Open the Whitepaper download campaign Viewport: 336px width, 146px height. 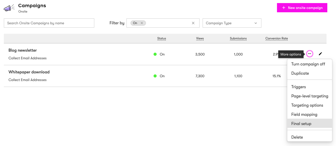[29, 72]
